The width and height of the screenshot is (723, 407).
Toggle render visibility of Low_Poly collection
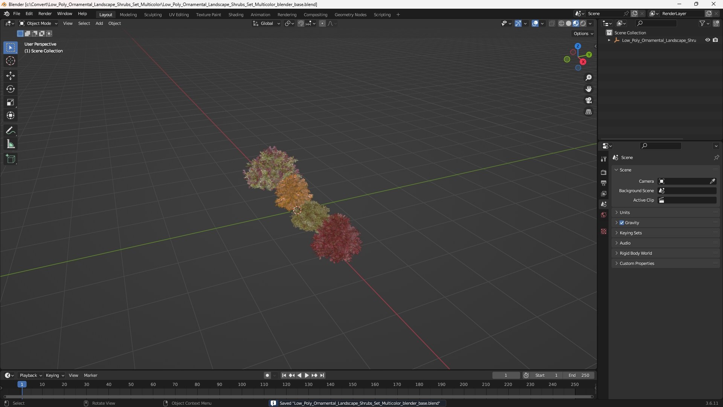715,40
